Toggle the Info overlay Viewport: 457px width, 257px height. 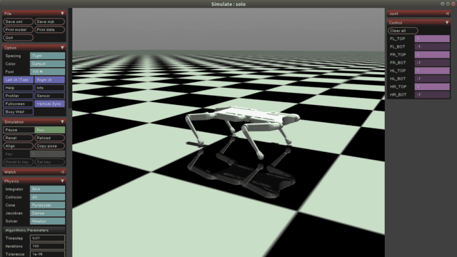[x=49, y=88]
